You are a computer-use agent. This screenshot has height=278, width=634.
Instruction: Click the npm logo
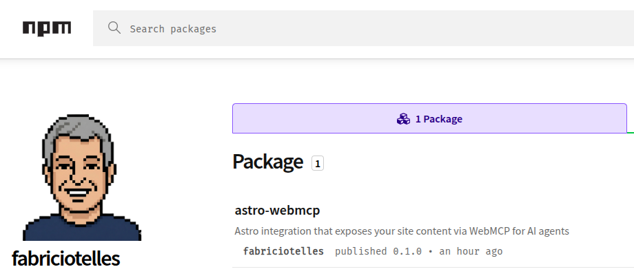coord(47,29)
